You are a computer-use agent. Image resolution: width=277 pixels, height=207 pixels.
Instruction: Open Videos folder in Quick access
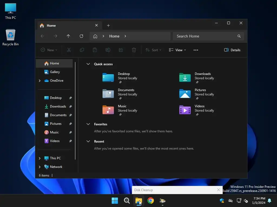(197, 110)
